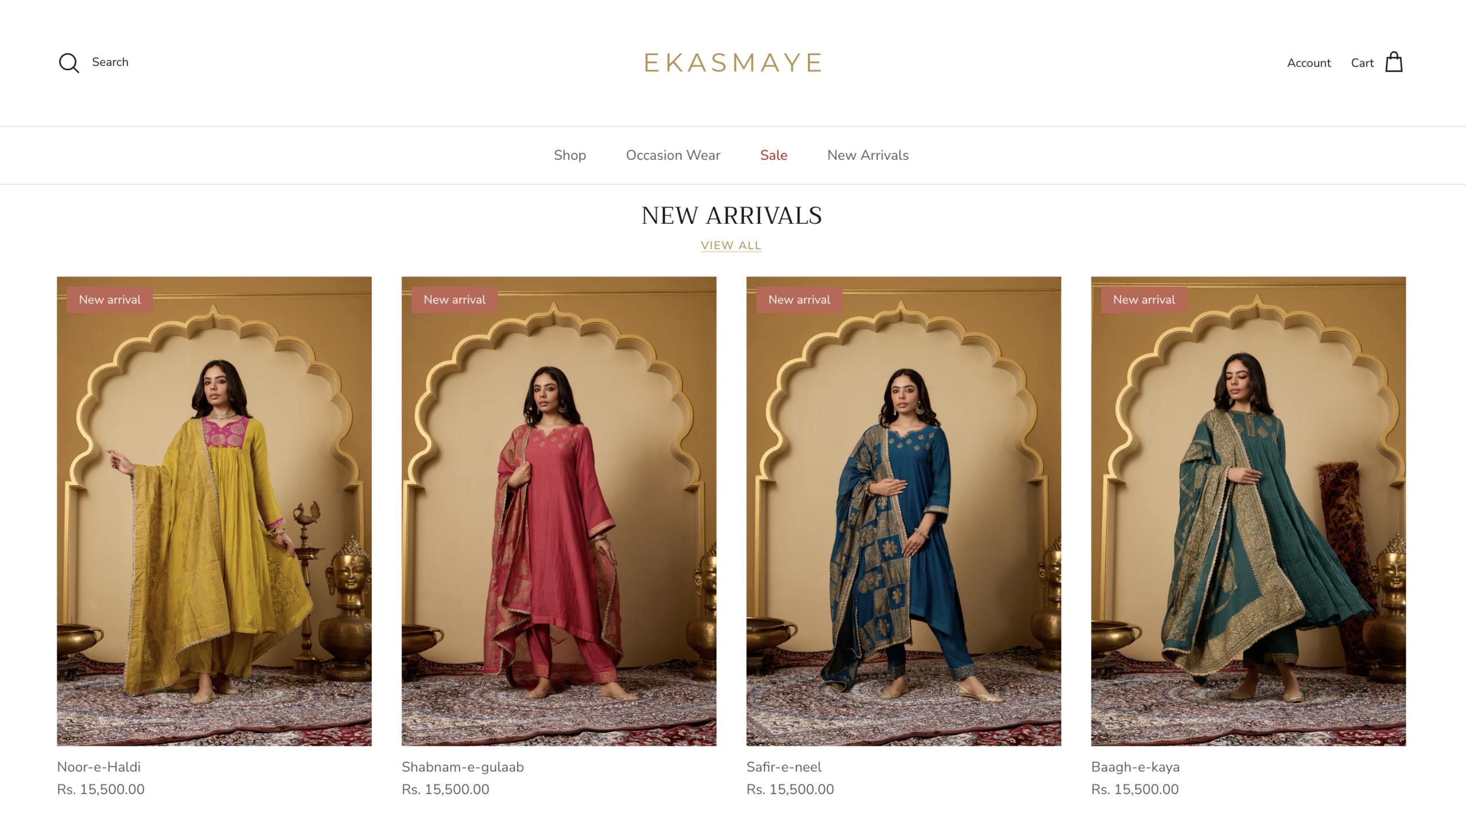Click the Account link
The height and width of the screenshot is (834, 1466).
click(1309, 63)
